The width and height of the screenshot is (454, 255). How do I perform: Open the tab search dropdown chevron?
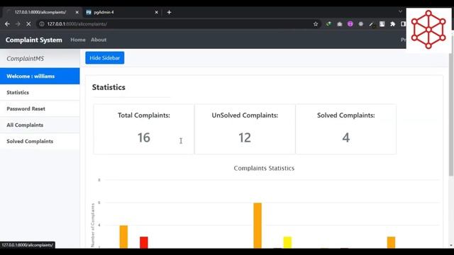tap(400, 11)
